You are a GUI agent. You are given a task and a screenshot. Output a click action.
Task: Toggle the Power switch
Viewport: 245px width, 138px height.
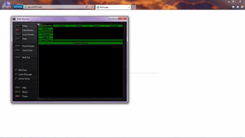point(18,96)
